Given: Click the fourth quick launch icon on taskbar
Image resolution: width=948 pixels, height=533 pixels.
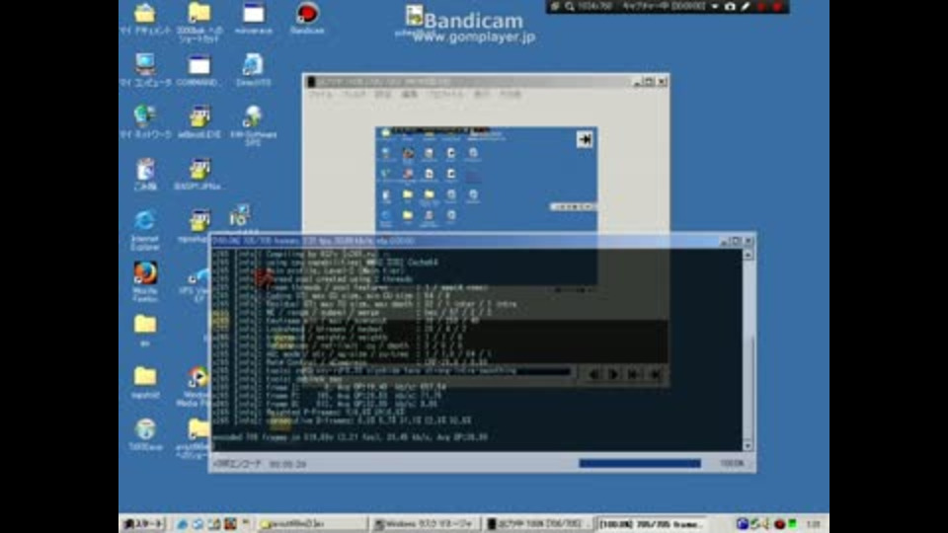Looking at the screenshot, I should (230, 524).
